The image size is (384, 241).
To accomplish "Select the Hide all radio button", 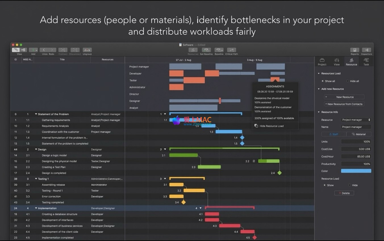I will (348, 81).
